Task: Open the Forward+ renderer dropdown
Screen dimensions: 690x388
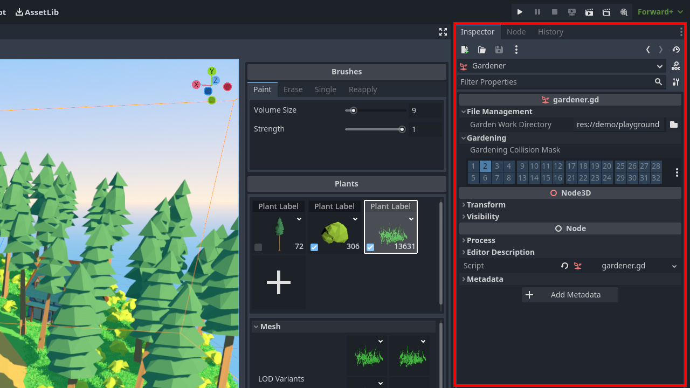Action: click(660, 12)
